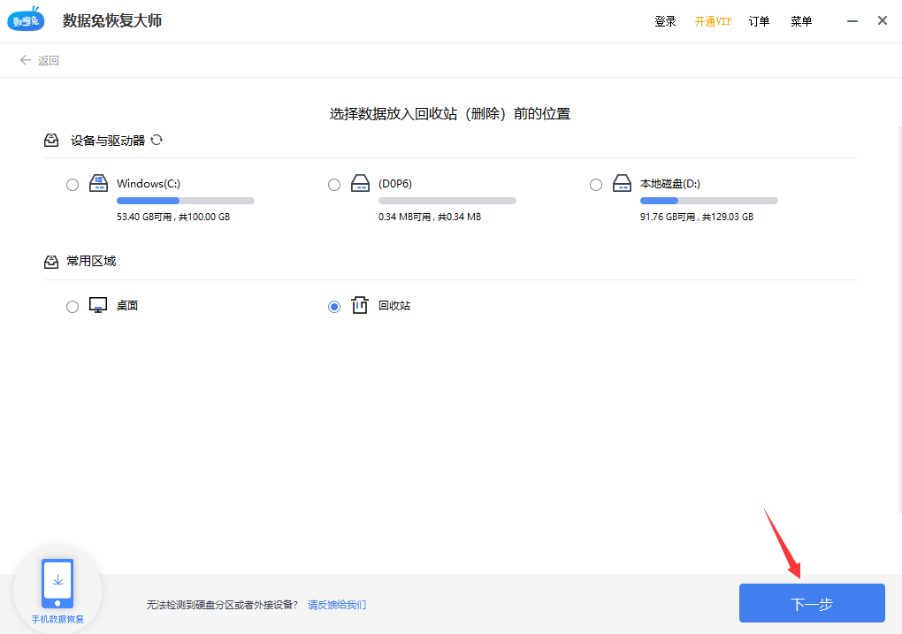
Task: Select the 桌面 radio button
Action: click(x=73, y=305)
